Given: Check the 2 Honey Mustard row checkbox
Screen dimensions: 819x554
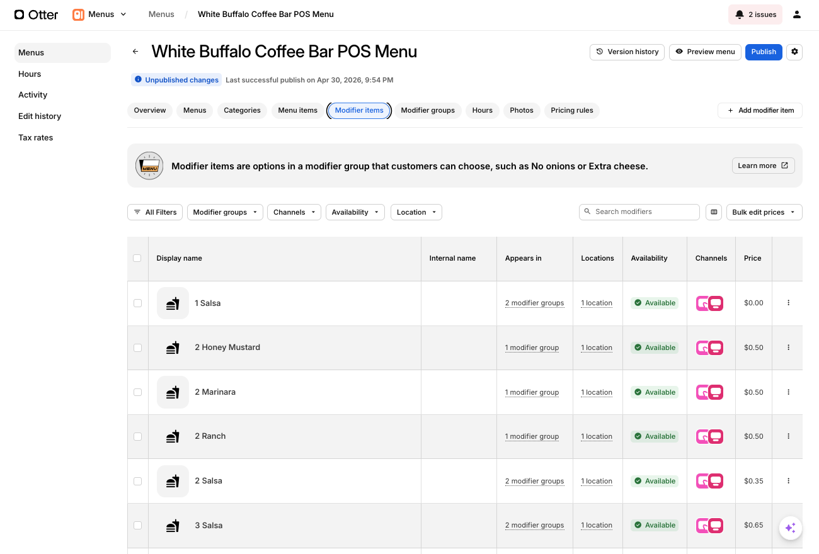Looking at the screenshot, I should coord(137,348).
